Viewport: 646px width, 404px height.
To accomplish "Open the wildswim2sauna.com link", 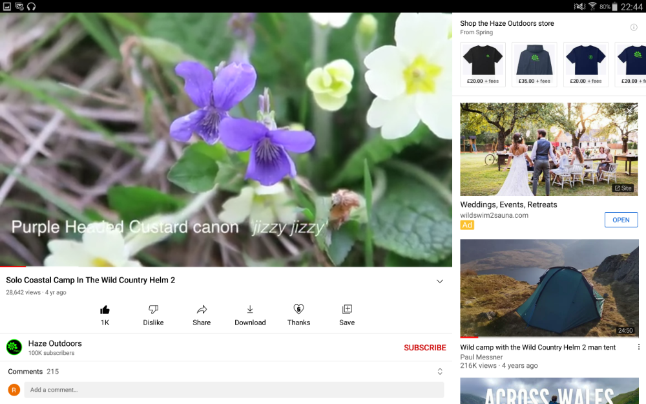I will (494, 215).
